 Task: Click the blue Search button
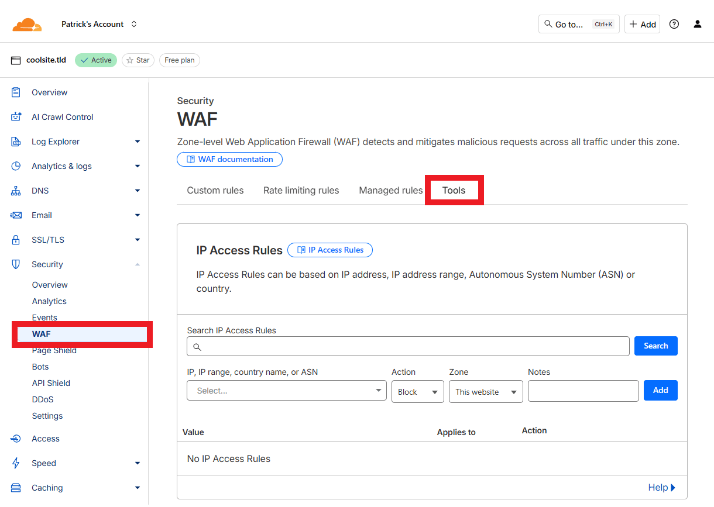655,346
